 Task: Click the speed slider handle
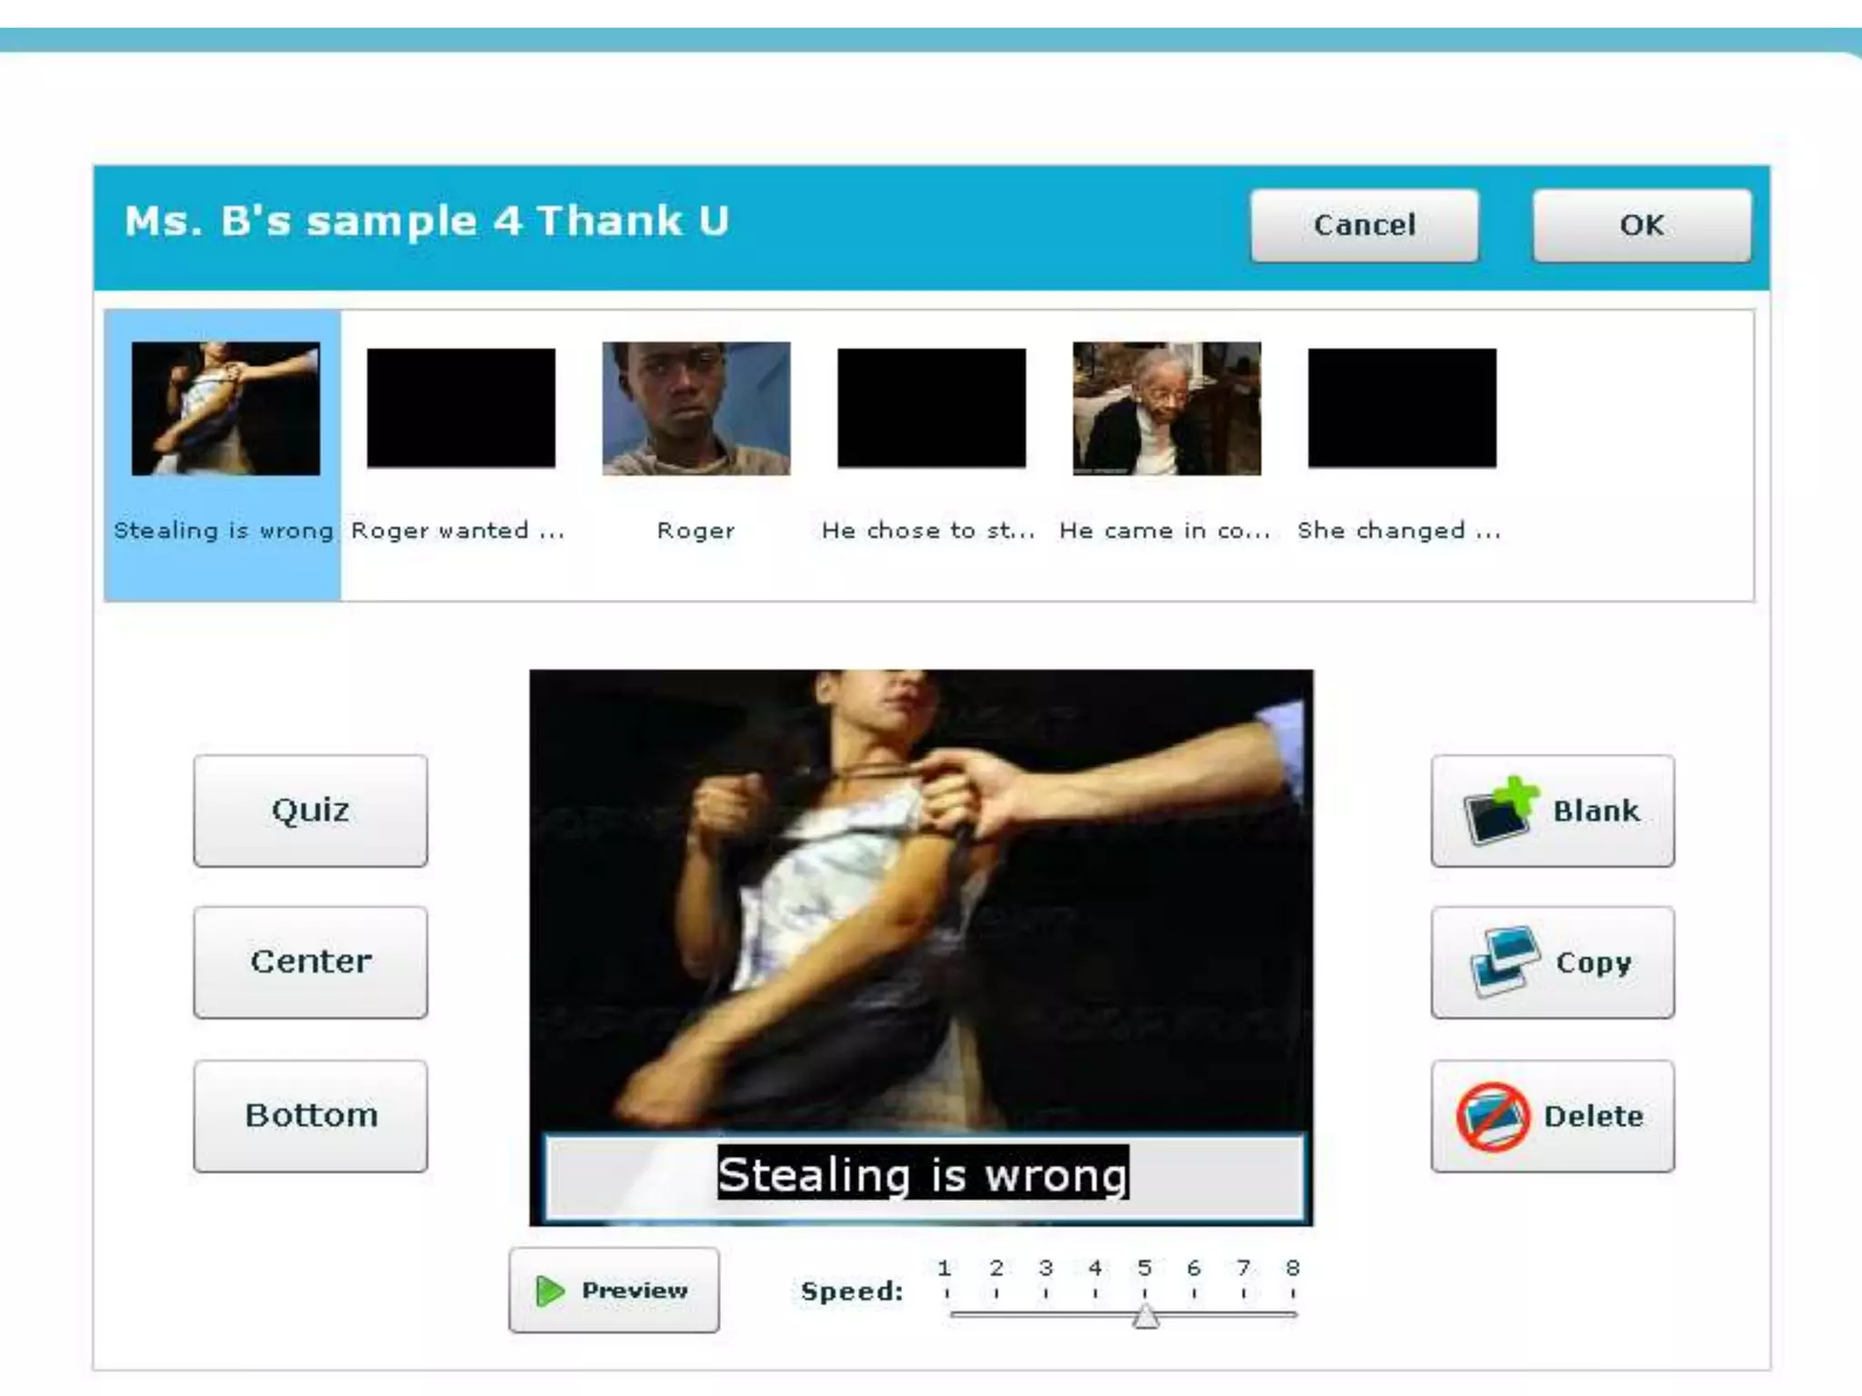point(1146,1316)
